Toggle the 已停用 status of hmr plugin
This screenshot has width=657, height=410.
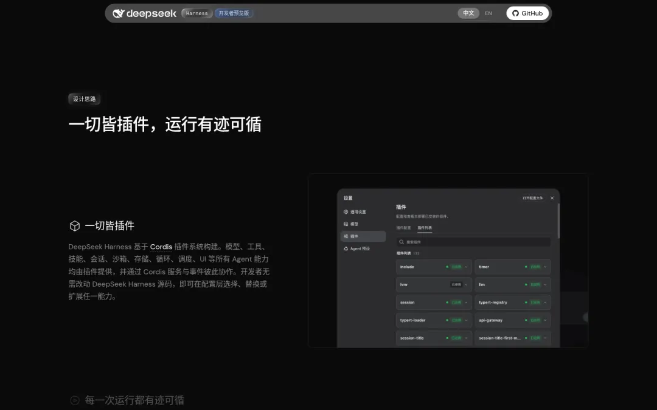(x=456, y=284)
